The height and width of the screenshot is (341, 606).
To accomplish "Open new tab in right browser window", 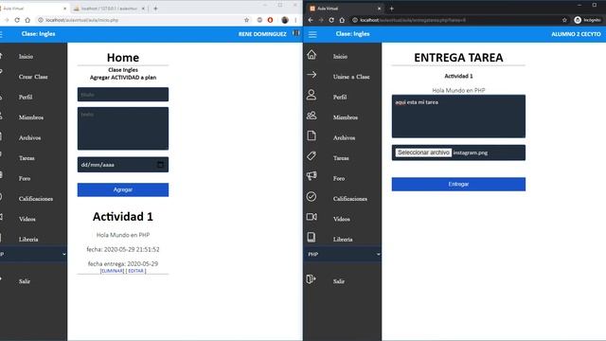I will [x=391, y=9].
